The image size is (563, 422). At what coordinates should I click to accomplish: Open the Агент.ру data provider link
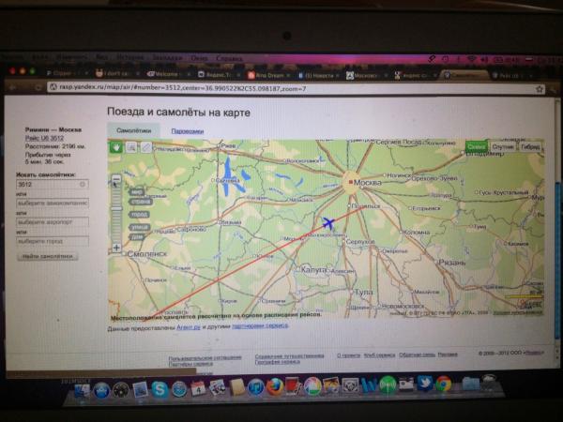(189, 327)
